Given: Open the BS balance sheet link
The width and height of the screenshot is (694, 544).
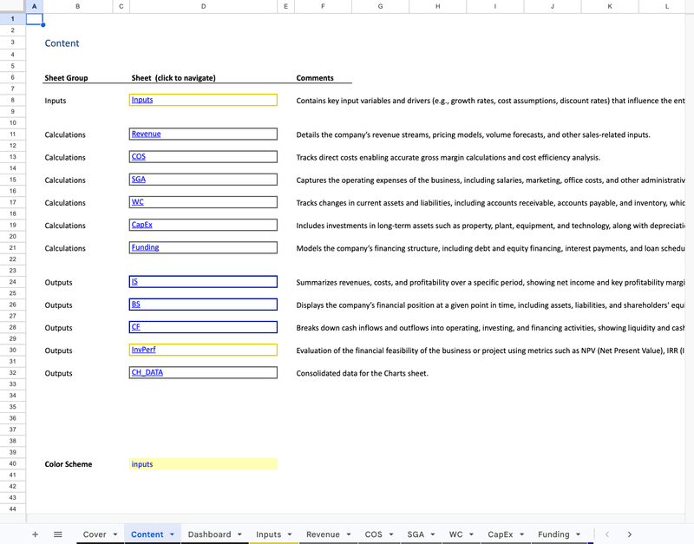Looking at the screenshot, I should click(x=135, y=305).
